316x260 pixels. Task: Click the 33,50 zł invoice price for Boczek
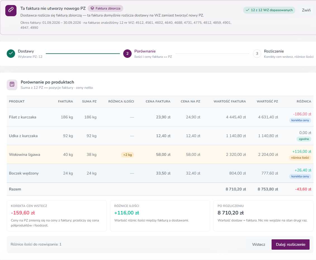(x=163, y=173)
